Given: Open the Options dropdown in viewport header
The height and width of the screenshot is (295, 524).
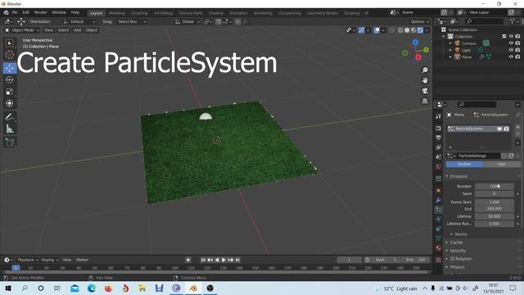Looking at the screenshot, I should tap(420, 22).
